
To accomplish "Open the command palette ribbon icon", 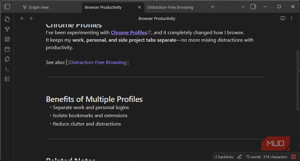I will pos(7,69).
